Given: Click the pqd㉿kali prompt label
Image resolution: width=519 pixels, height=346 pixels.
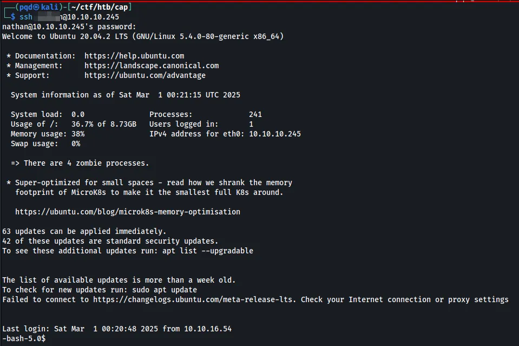Looking at the screenshot, I should pos(37,6).
